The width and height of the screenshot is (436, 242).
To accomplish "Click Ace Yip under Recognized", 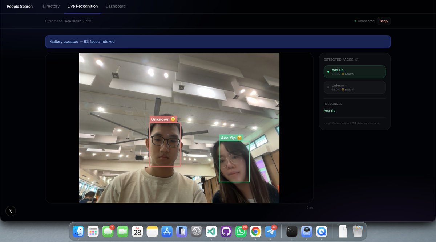I will coord(330,111).
